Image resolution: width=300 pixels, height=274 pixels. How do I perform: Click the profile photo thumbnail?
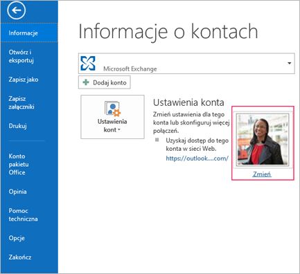pyautogui.click(x=263, y=140)
